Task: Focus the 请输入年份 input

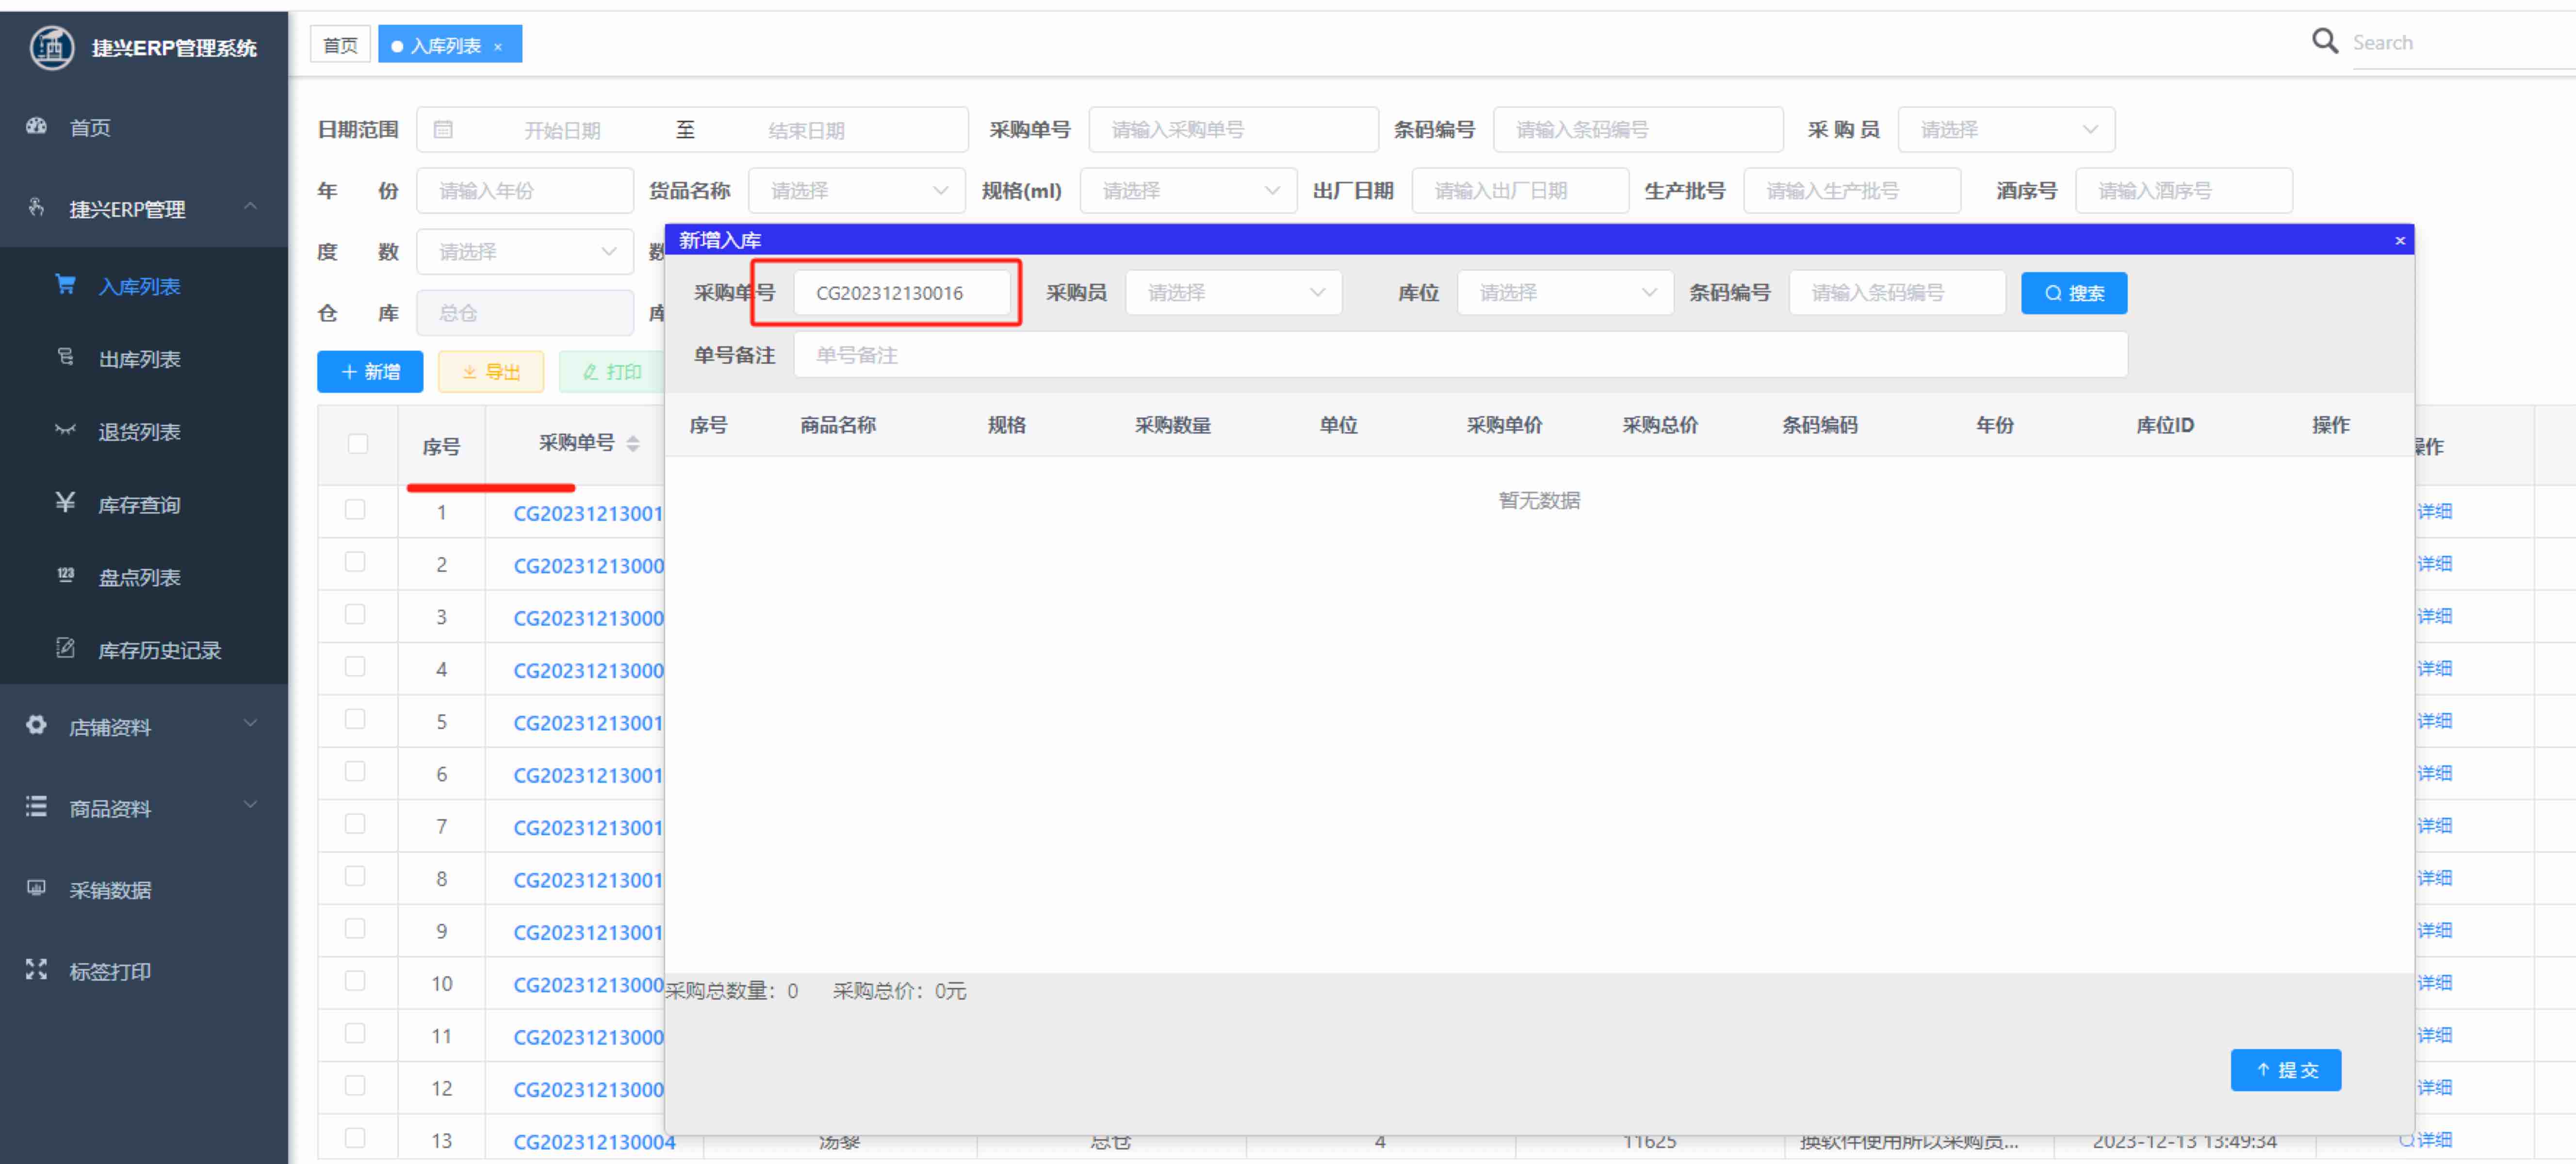Action: [525, 190]
